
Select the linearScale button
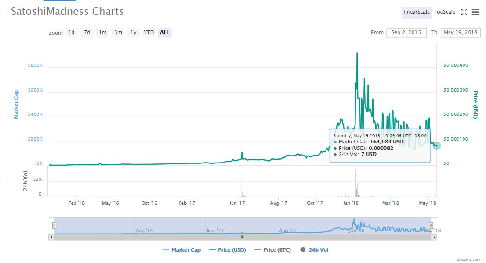(417, 12)
